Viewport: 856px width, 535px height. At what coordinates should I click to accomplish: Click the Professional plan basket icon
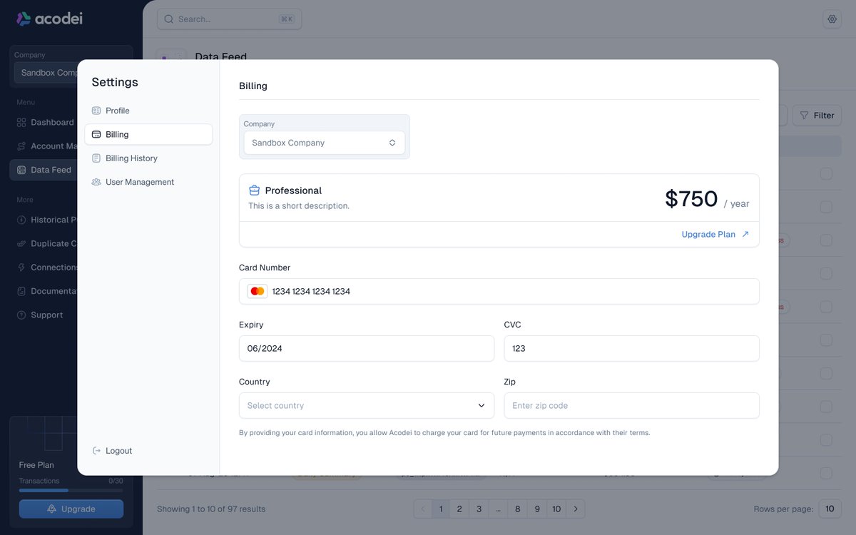click(254, 190)
